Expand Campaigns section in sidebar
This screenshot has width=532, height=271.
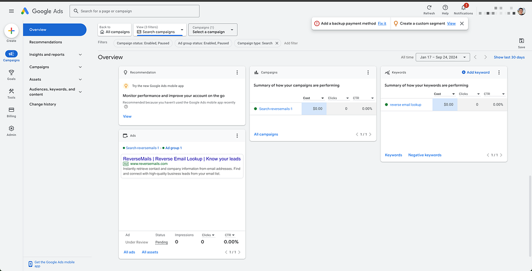pyautogui.click(x=80, y=67)
